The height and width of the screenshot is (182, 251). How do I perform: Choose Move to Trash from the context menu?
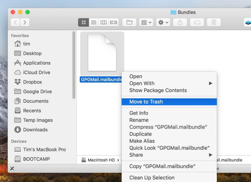point(147,101)
